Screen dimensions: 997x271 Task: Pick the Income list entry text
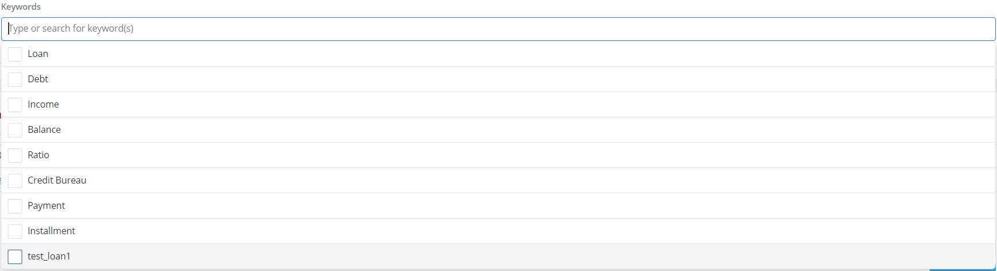pos(43,105)
